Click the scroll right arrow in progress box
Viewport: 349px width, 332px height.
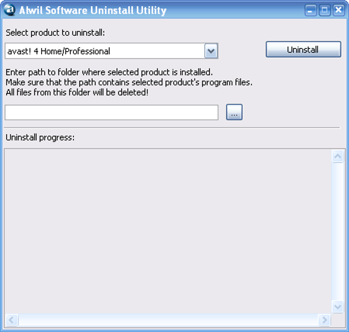pos(324,320)
